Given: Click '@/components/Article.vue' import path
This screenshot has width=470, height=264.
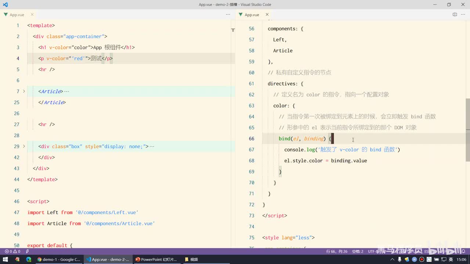Looking at the screenshot, I should 119,223.
